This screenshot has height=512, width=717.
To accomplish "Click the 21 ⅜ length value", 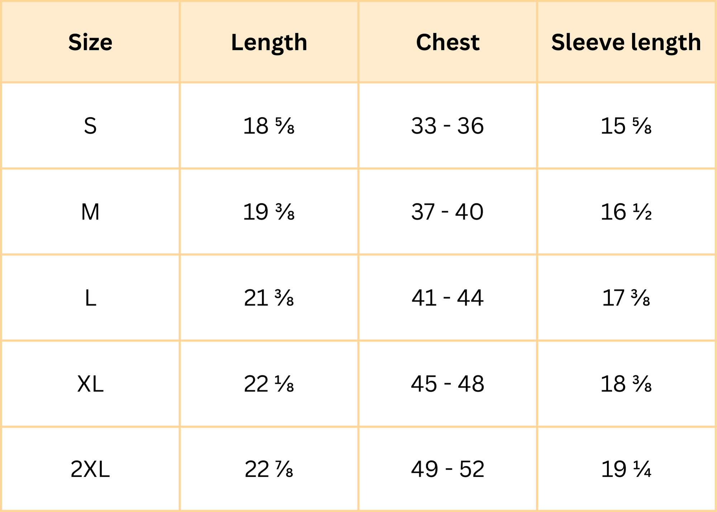I will [x=269, y=298].
